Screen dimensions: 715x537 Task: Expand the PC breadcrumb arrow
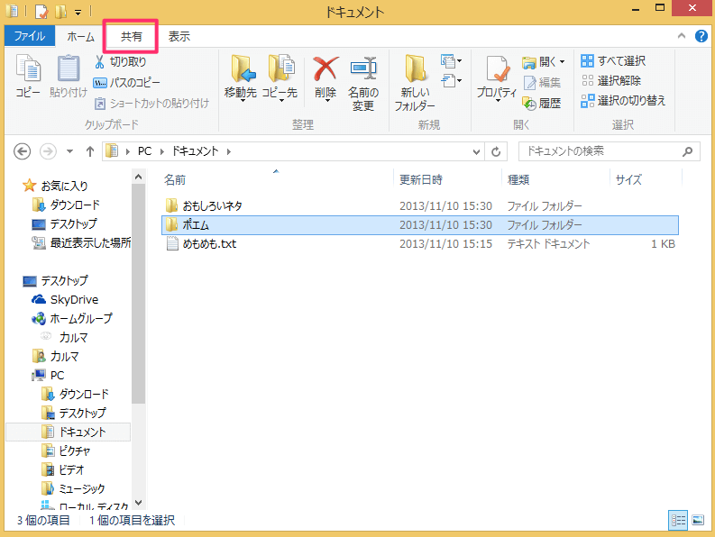pos(161,151)
